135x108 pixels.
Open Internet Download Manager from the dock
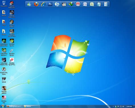[71, 4]
